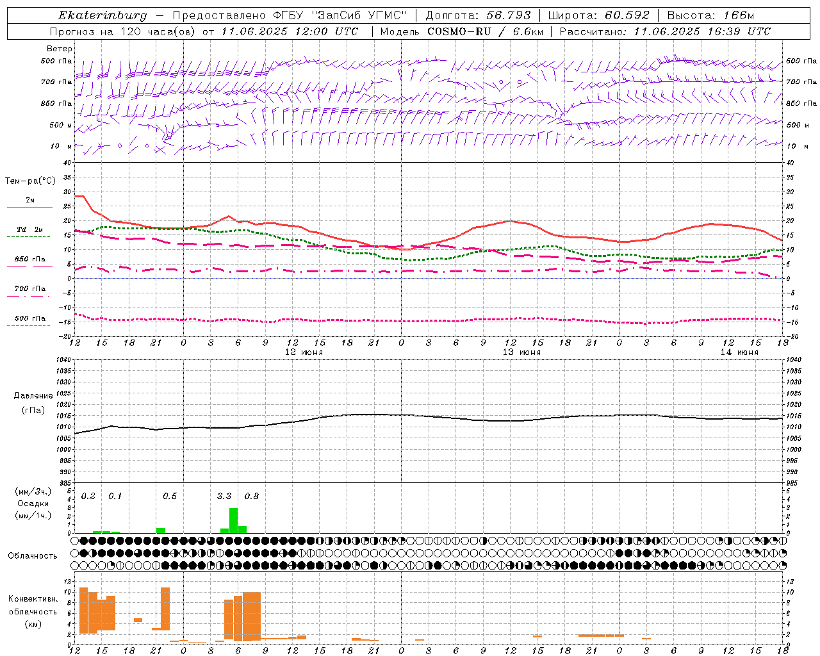Viewport: 820px width, 656px height.
Task: Click the 'Облачность' cloudiness label
Action: (x=33, y=556)
